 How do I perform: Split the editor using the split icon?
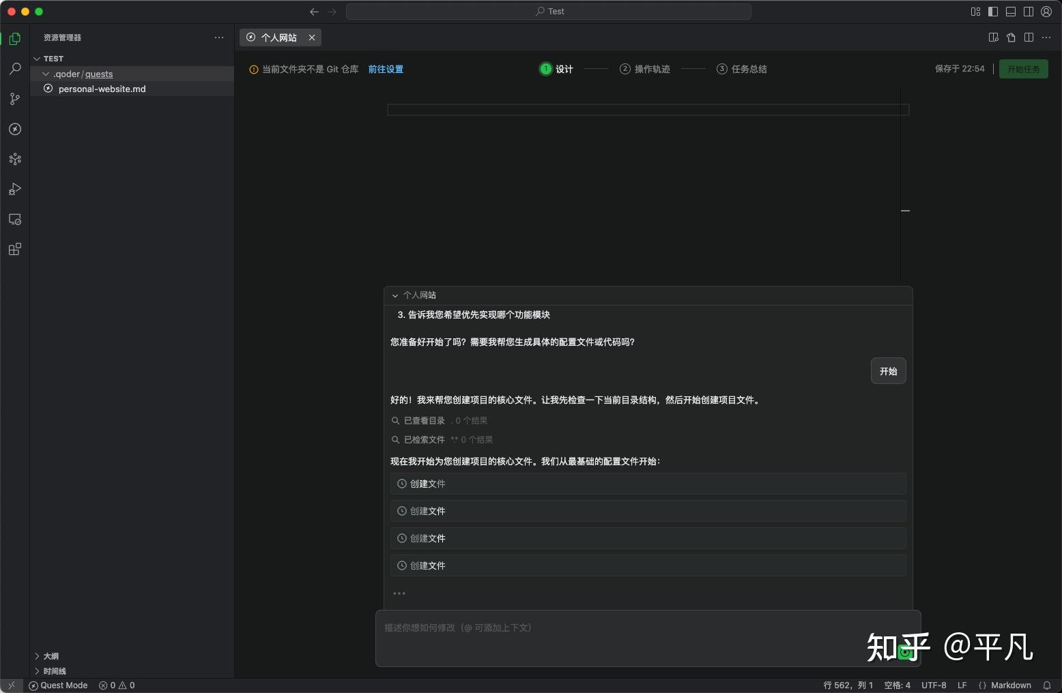coord(1029,38)
